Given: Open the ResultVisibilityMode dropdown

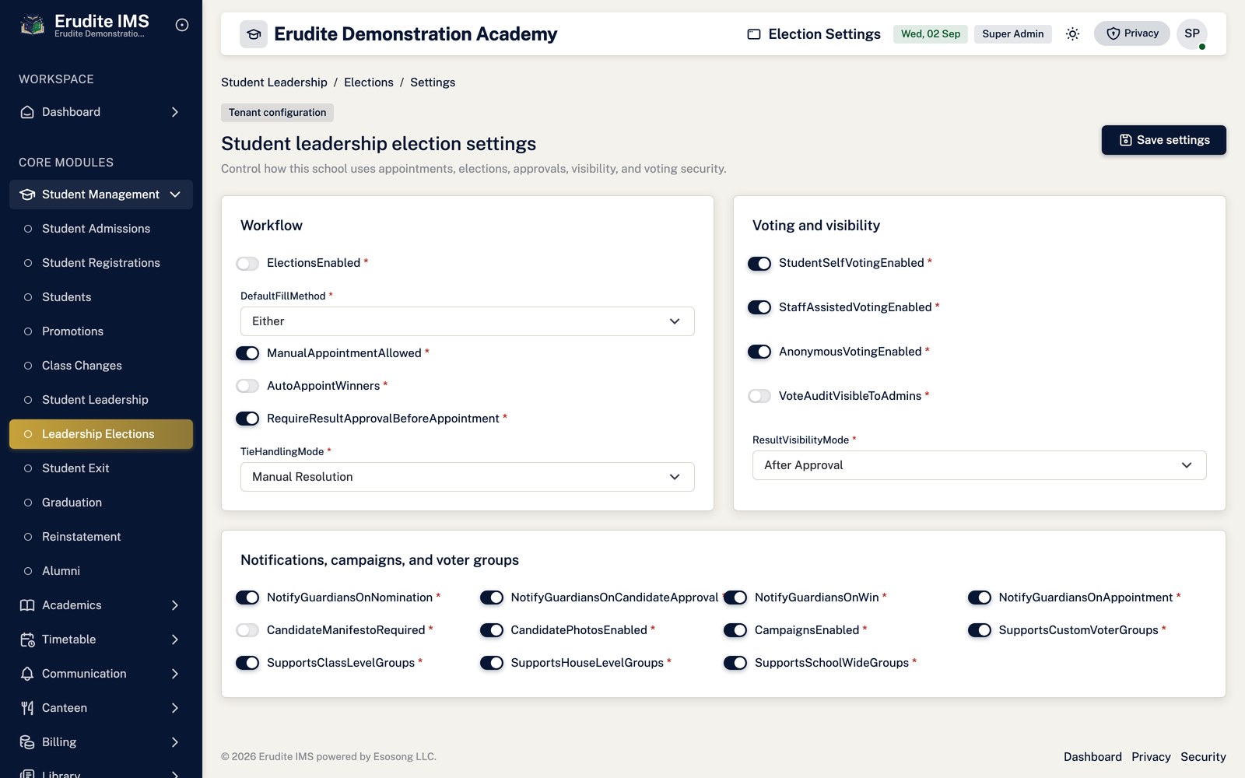Looking at the screenshot, I should pos(980,465).
